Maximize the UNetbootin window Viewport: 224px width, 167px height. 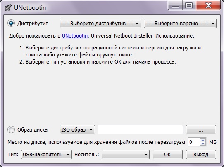pyautogui.click(x=189, y=6)
